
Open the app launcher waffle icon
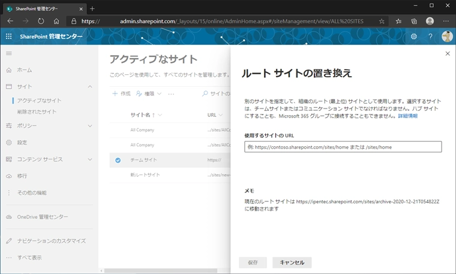9,37
